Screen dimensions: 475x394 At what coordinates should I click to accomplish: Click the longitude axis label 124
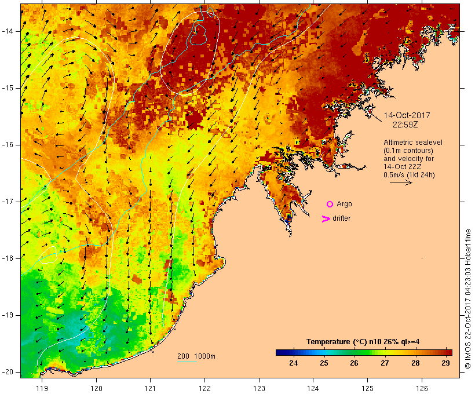point(313,389)
